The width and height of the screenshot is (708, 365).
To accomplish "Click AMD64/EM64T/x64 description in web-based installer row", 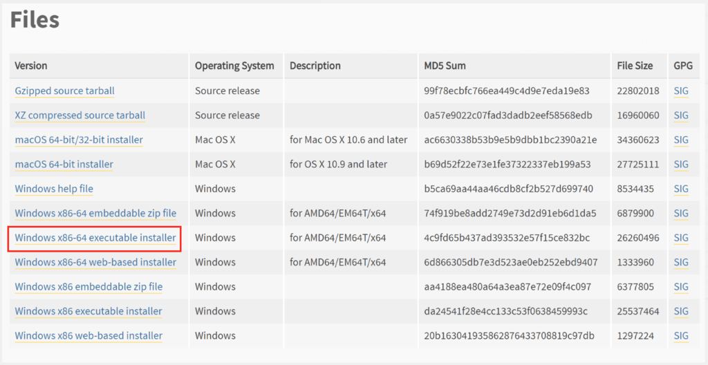I will pyautogui.click(x=337, y=262).
